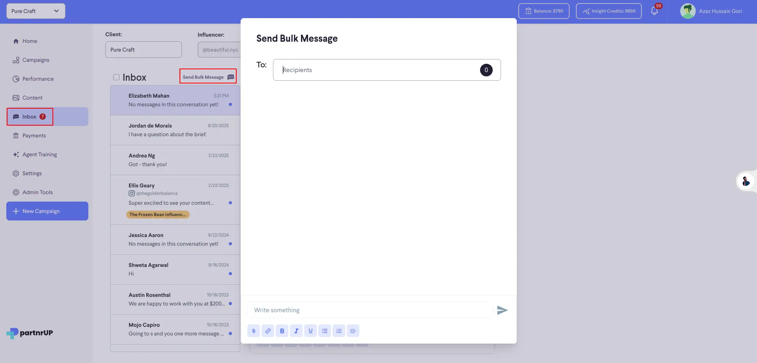Viewport: 757px width, 363px height.
Task: Open the Content section
Action: 47,98
